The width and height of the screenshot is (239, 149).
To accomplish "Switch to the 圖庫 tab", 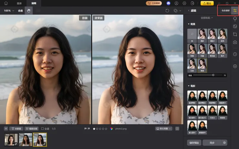I will click(x=19, y=3).
